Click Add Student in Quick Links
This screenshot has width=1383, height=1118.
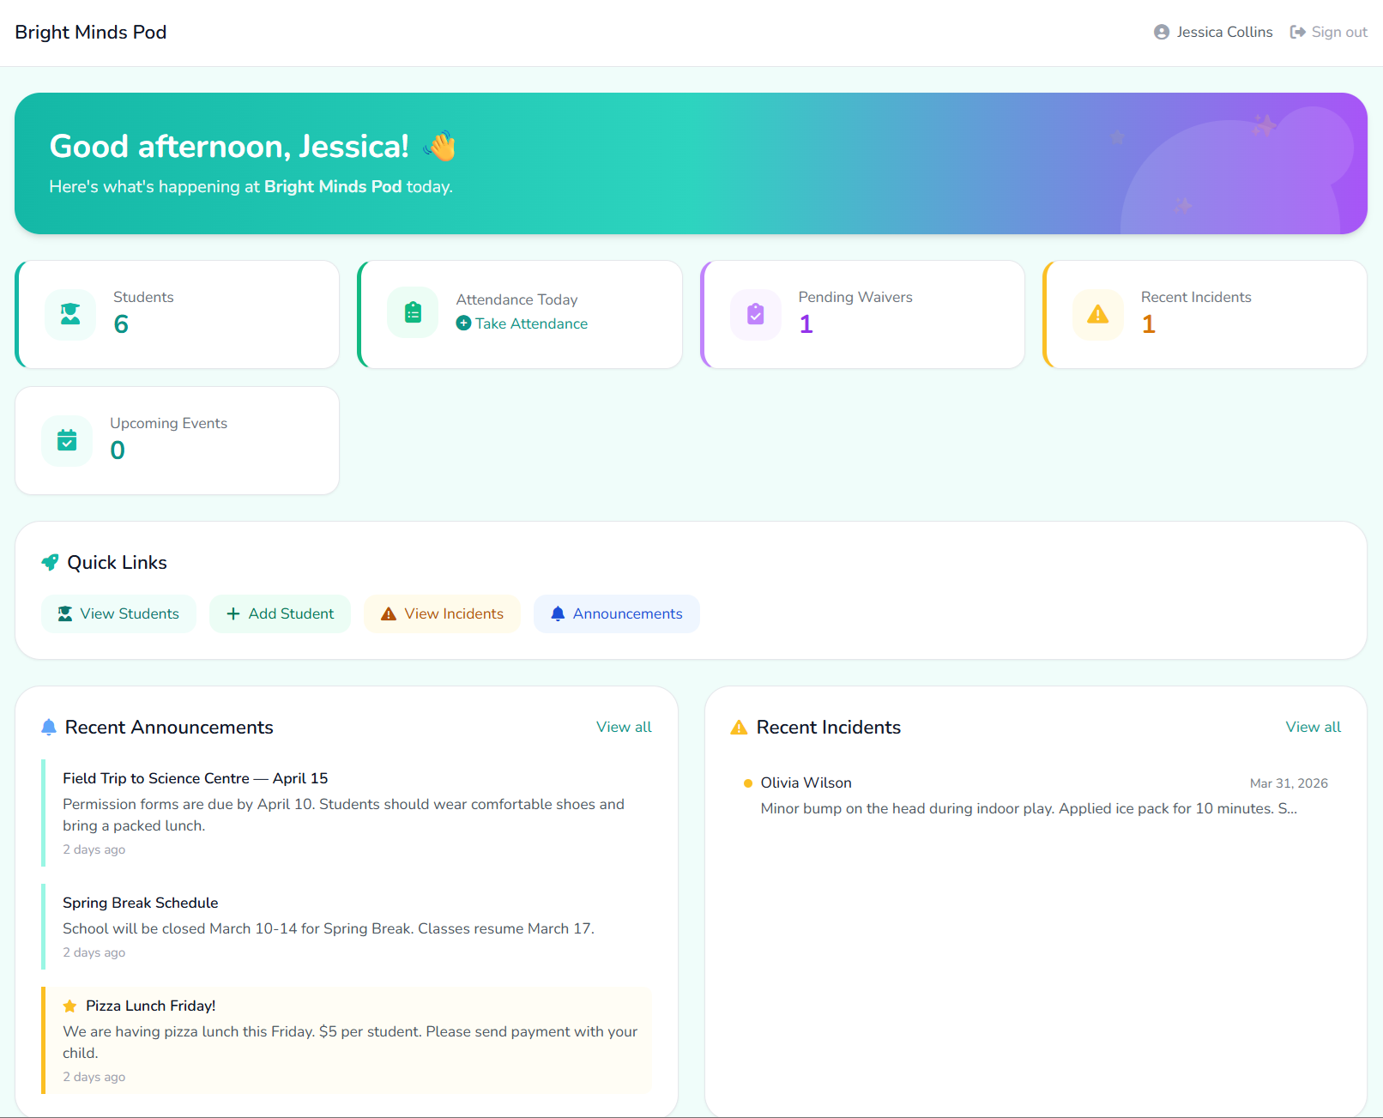[280, 613]
